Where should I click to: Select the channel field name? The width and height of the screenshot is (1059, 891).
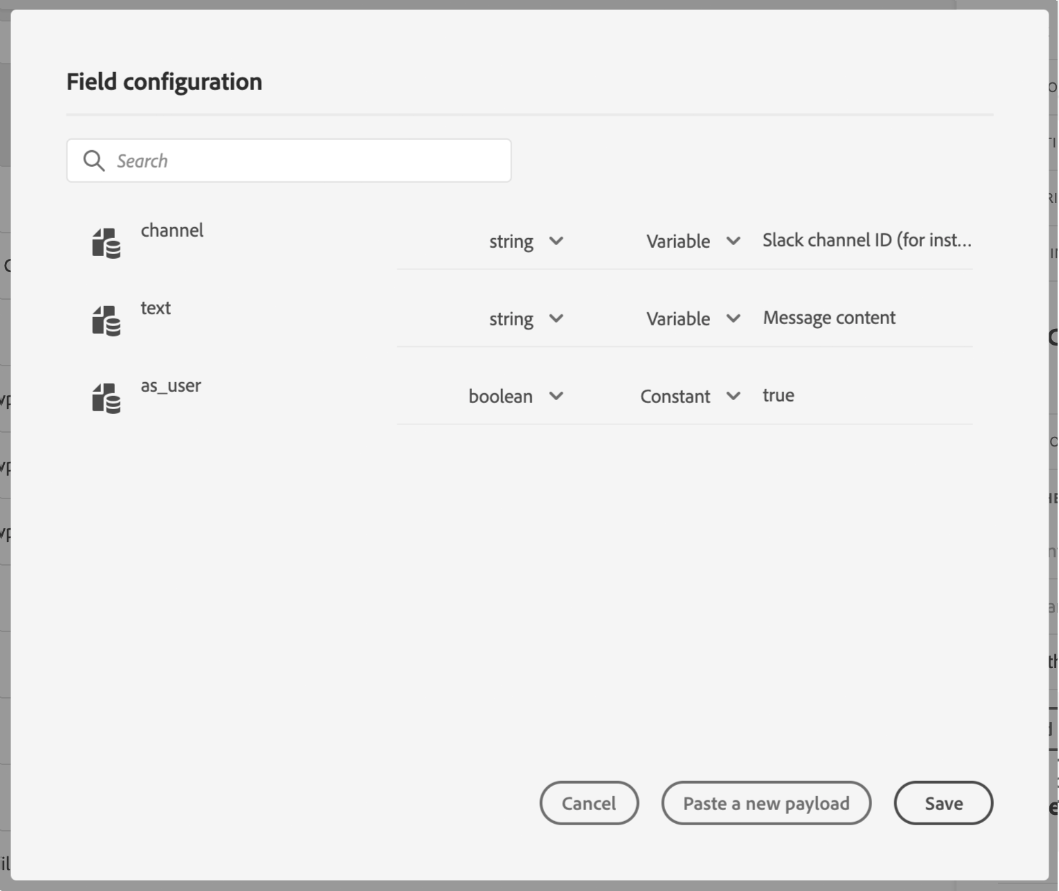(x=172, y=231)
